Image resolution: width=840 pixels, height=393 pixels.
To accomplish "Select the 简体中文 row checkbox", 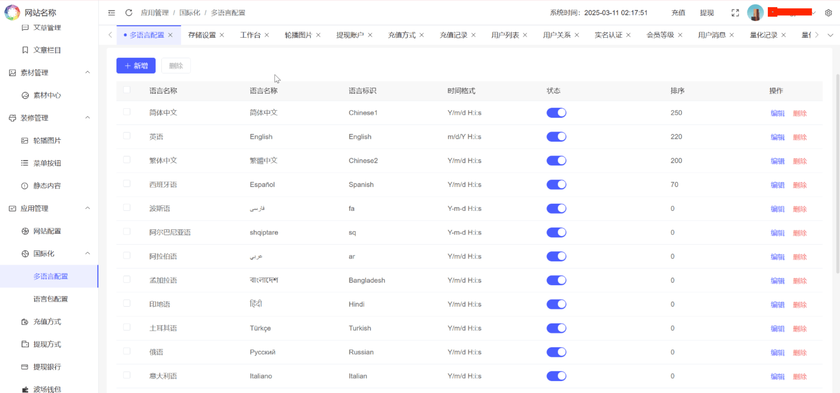I will [127, 112].
